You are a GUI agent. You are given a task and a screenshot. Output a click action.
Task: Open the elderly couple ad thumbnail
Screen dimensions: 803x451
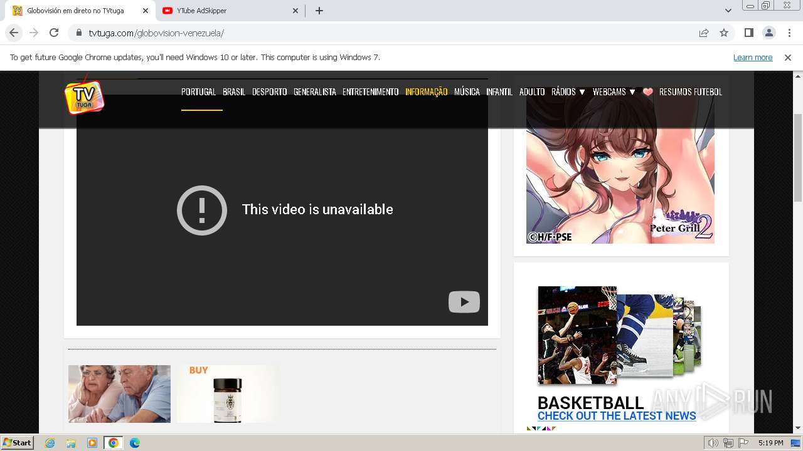(x=119, y=394)
